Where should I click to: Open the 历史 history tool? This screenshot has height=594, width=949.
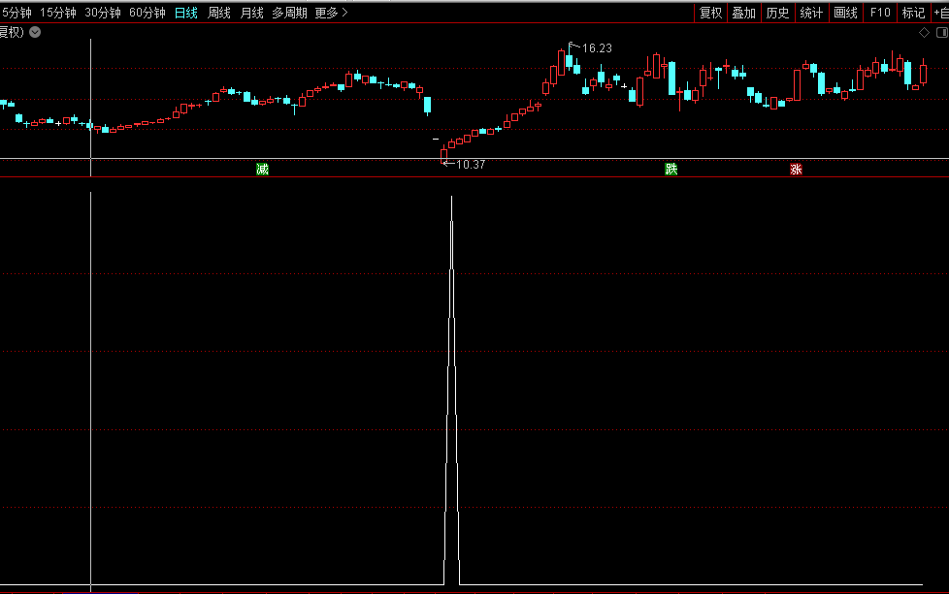[777, 13]
